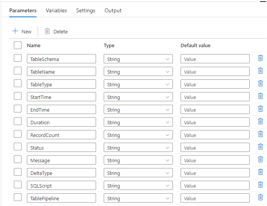Expand the Status type dropdown
The width and height of the screenshot is (267, 206).
coord(138,148)
